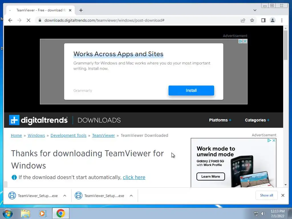Screen dimensions: 292x219
Task: Click the blue info icon beside download notice
Action: (14, 177)
